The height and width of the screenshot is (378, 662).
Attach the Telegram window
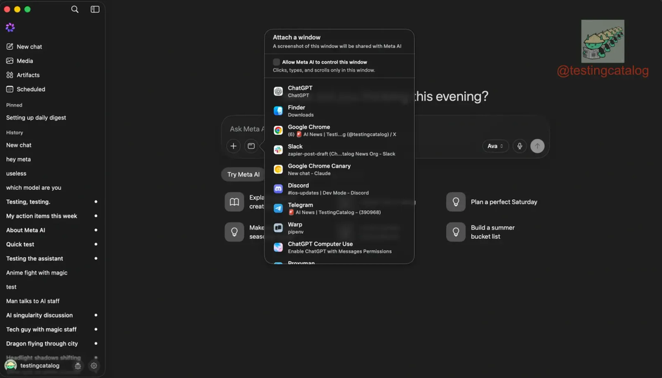339,209
